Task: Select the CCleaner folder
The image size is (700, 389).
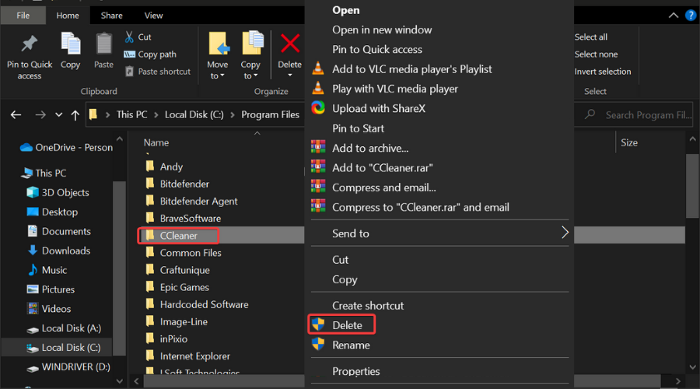Action: (177, 236)
